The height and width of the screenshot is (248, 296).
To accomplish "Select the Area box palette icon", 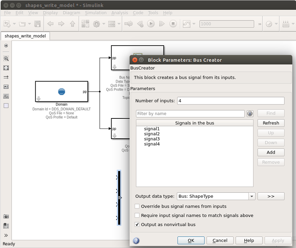I will tap(6, 106).
